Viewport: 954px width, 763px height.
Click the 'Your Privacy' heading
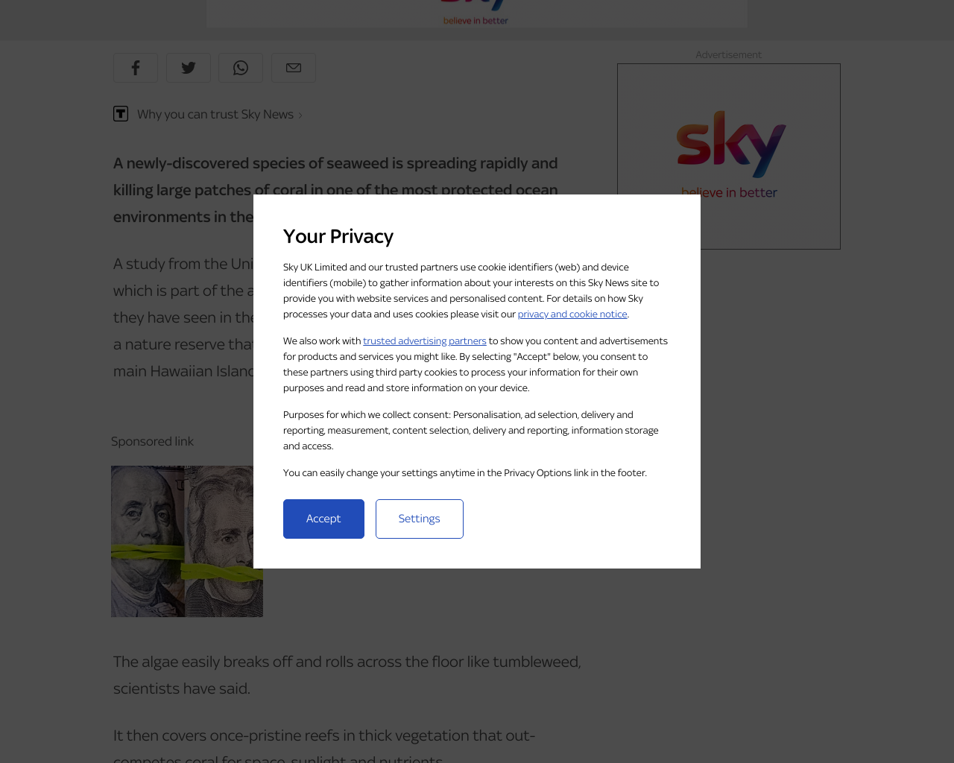point(338,236)
